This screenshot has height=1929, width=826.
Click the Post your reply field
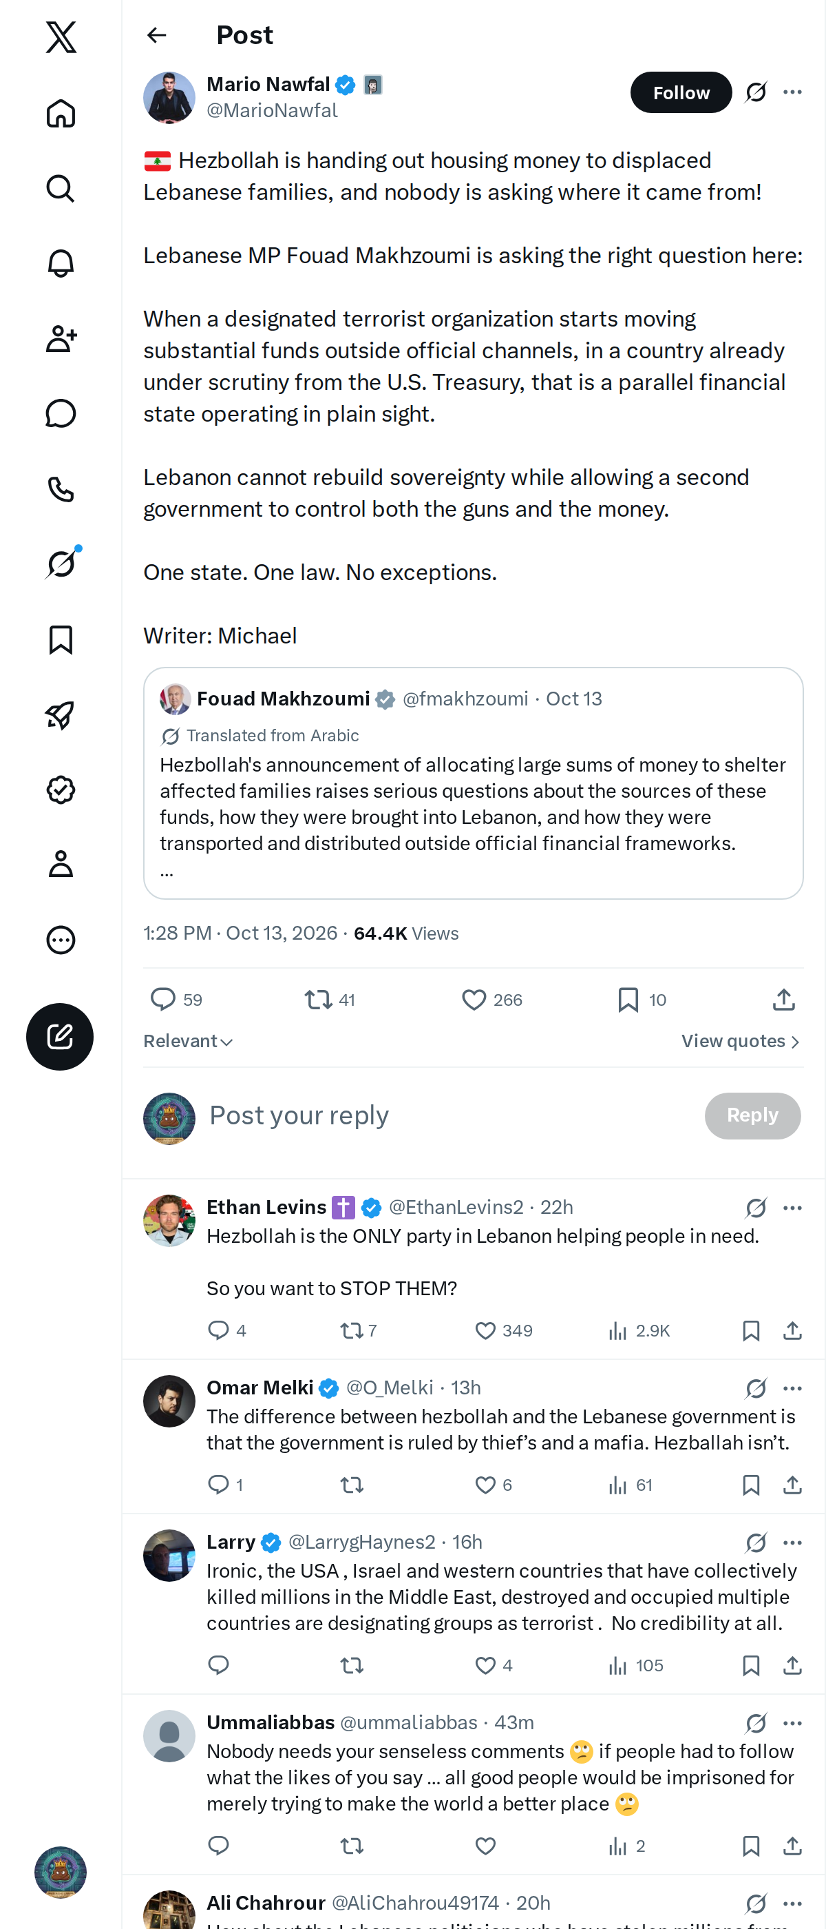(449, 1115)
